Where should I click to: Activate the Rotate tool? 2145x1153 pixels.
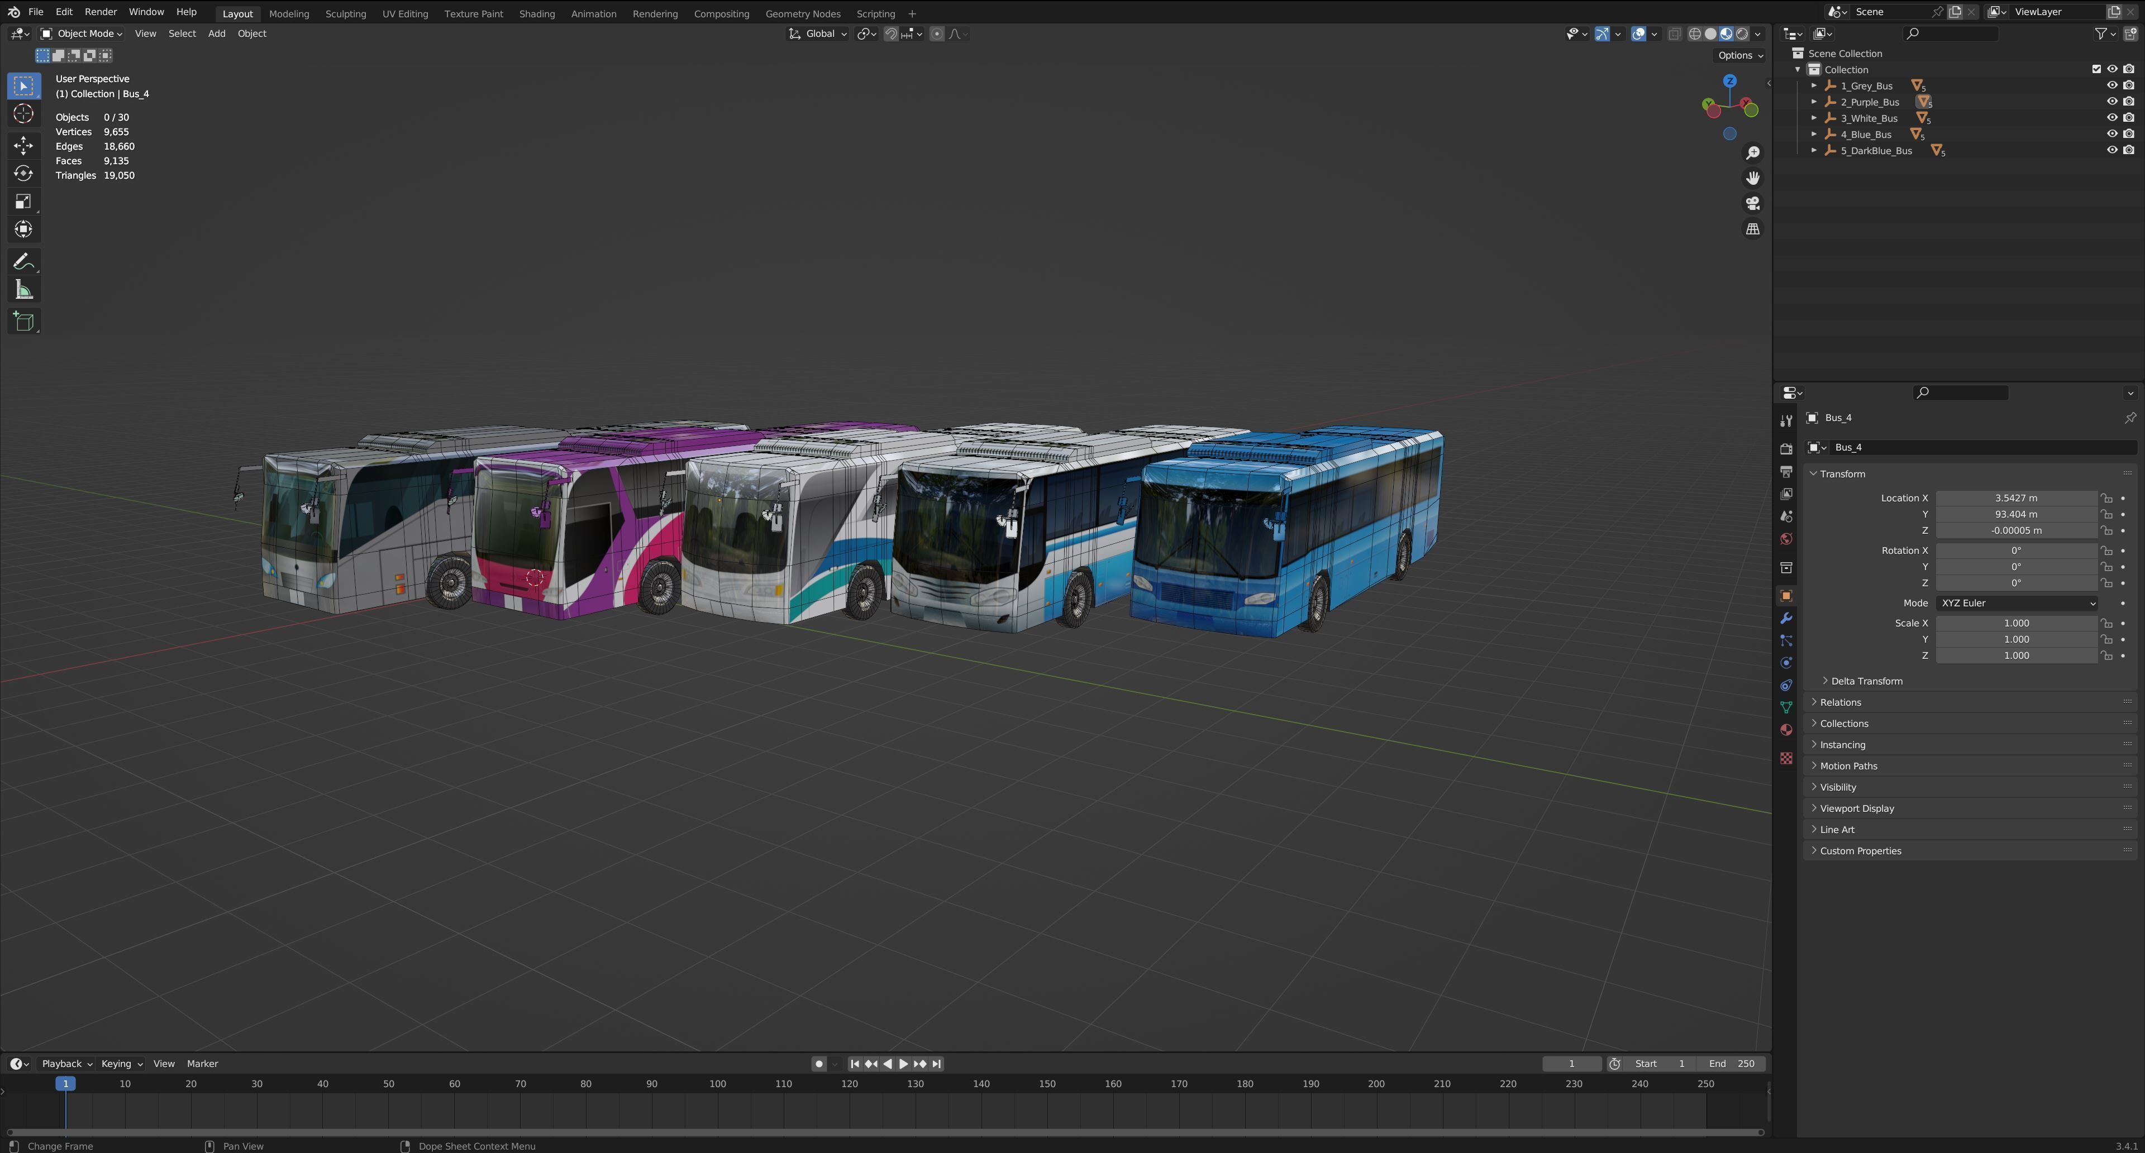(23, 173)
